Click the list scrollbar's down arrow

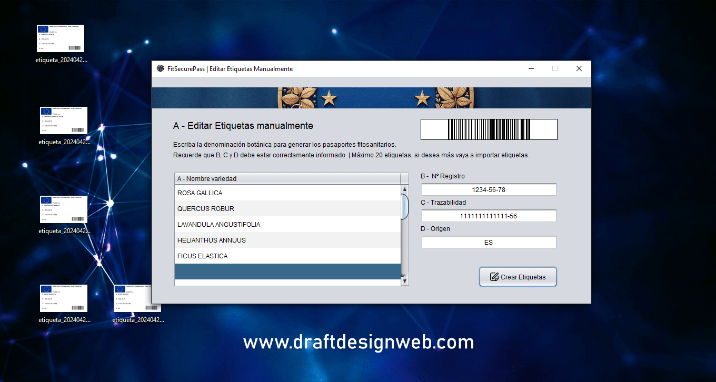405,282
